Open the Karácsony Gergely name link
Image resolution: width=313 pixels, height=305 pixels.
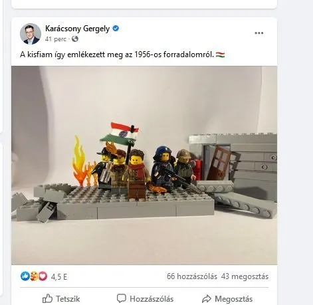pyautogui.click(x=77, y=29)
